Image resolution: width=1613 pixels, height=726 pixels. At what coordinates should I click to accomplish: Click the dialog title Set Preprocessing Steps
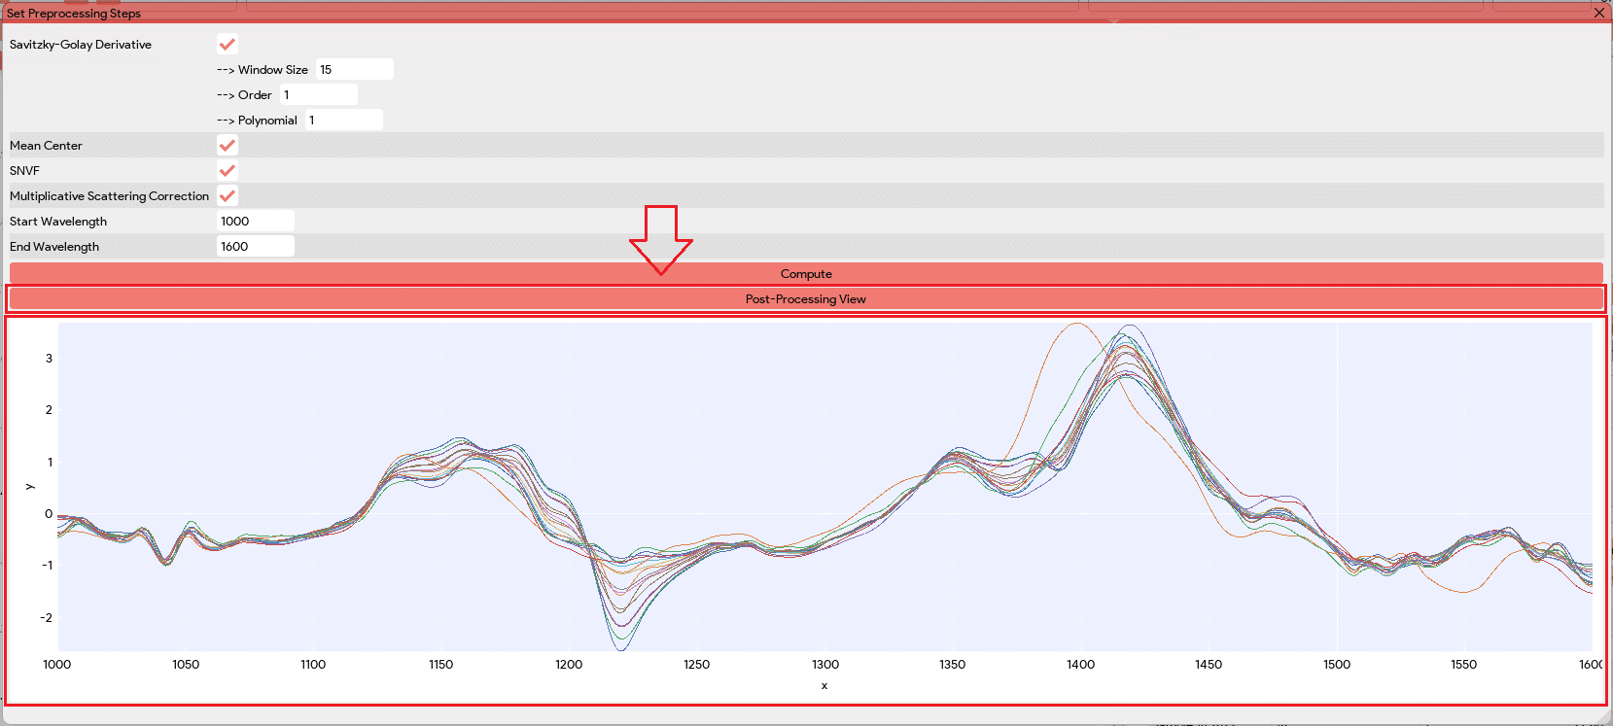[74, 14]
